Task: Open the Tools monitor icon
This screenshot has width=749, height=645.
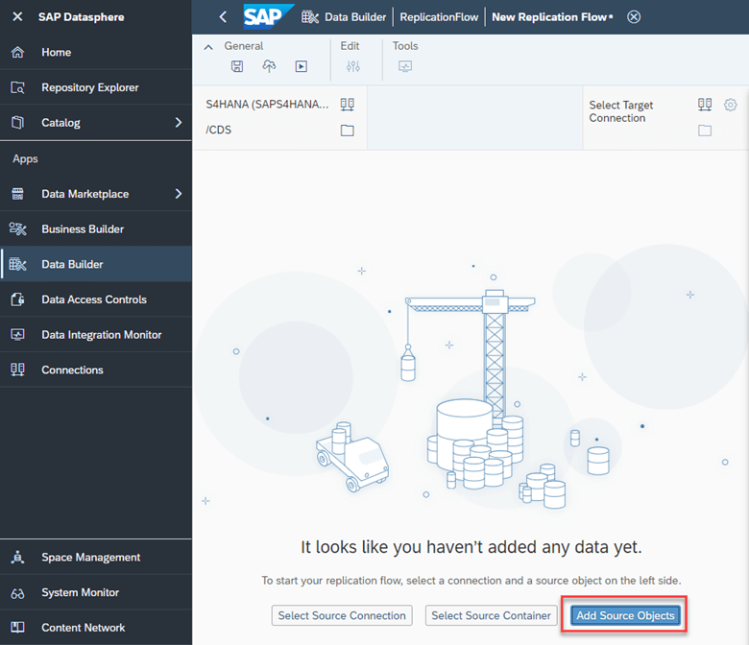Action: (x=405, y=66)
